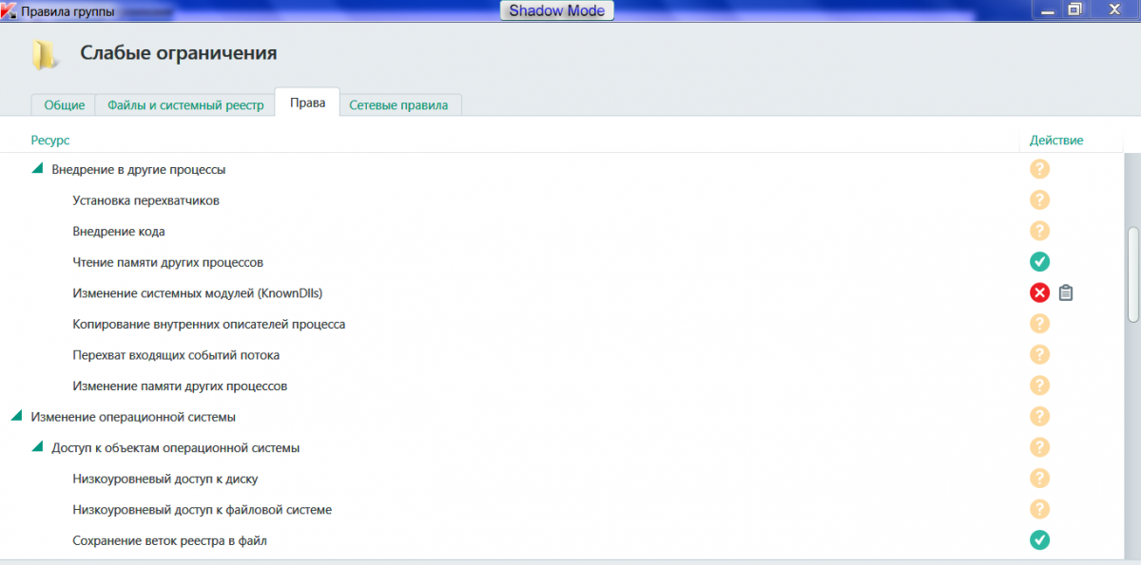The height and width of the screenshot is (565, 1141).
Task: Click action icon for Низкоуровневый доступ к диску
Action: tap(1039, 479)
